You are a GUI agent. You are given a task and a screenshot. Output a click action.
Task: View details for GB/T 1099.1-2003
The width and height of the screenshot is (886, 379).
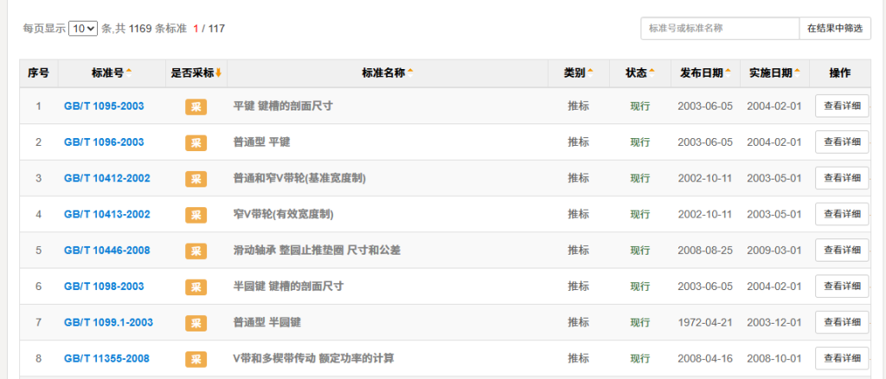click(x=841, y=322)
